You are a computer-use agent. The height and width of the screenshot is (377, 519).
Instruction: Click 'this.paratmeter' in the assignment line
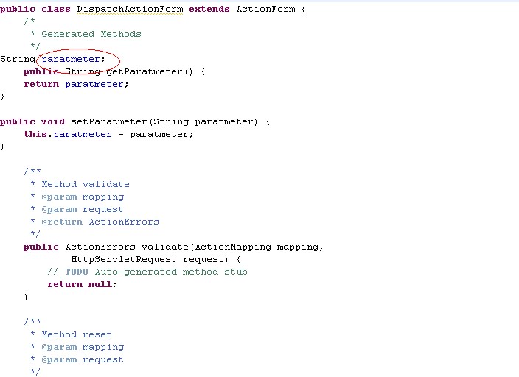pos(68,134)
